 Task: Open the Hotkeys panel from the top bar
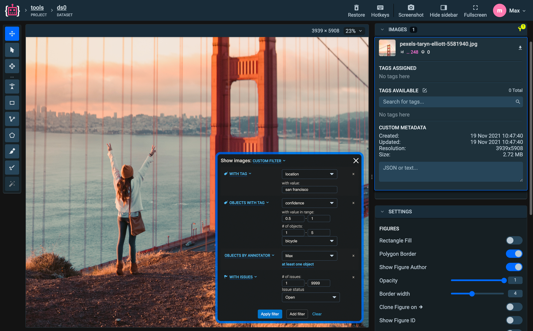(380, 10)
